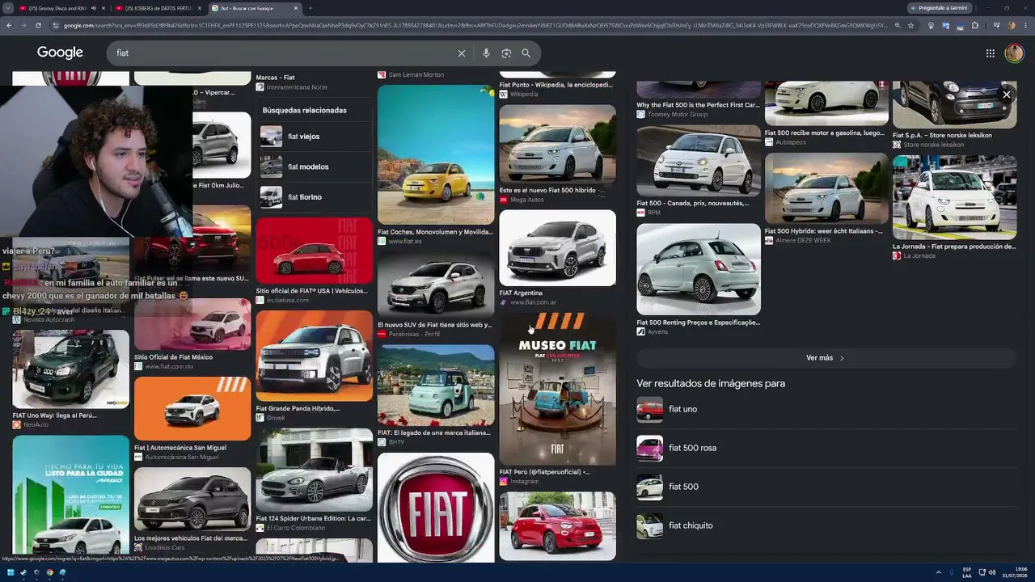Click the Google logo

pos(60,53)
